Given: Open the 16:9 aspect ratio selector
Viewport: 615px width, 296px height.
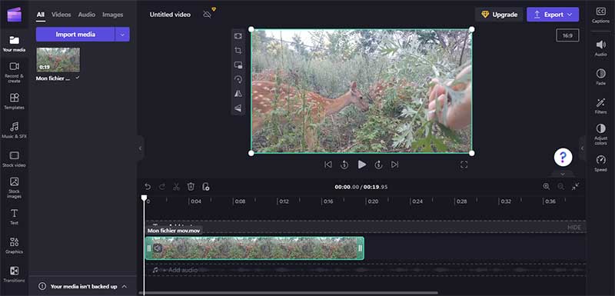Looking at the screenshot, I should 567,35.
